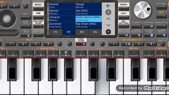Select the General Drum sound

click(62, 6)
